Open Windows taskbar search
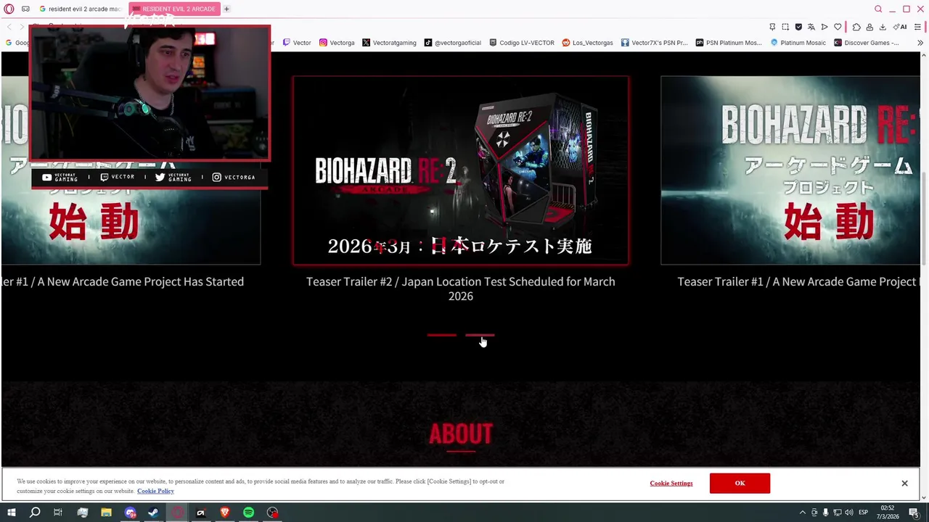Image resolution: width=929 pixels, height=522 pixels. pyautogui.click(x=34, y=513)
